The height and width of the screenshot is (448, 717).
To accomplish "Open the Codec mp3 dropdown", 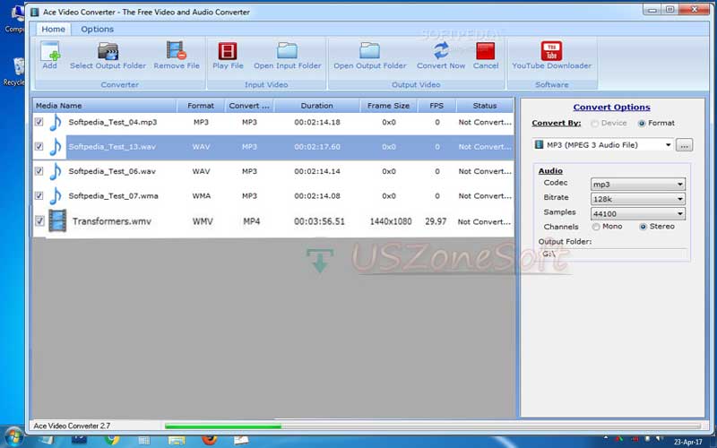I will 638,185.
